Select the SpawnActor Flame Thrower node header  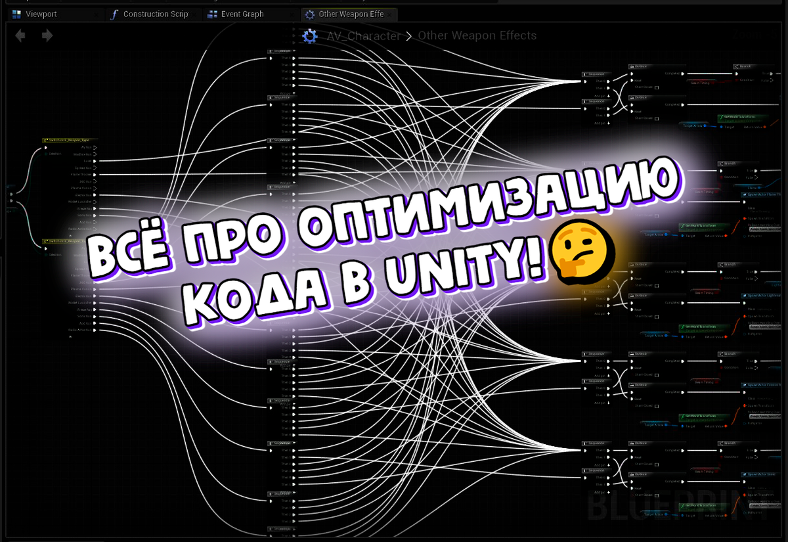(x=760, y=194)
